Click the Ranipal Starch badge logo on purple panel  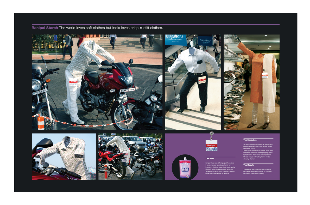(211, 145)
